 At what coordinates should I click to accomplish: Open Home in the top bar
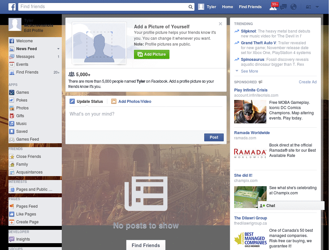tap(227, 7)
